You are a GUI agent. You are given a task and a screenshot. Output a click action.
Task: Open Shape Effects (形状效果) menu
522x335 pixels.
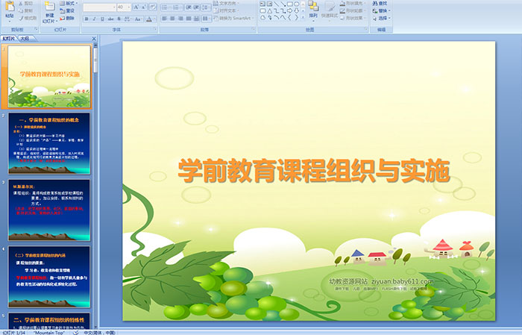point(352,18)
